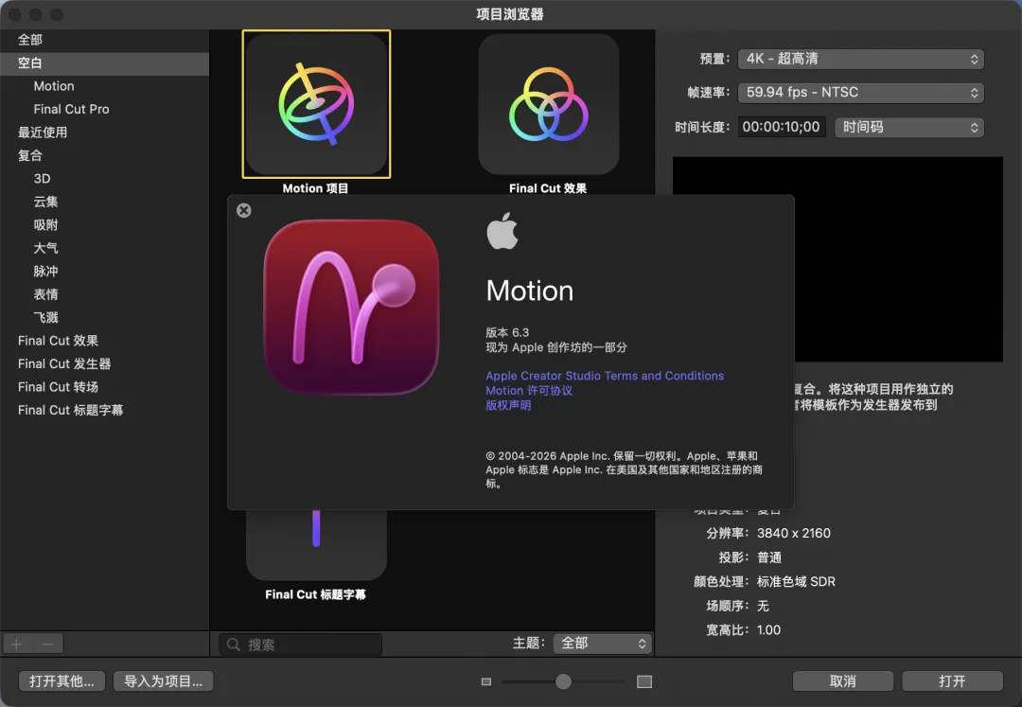Click the remove category minus button
This screenshot has height=707, width=1022.
tap(47, 645)
